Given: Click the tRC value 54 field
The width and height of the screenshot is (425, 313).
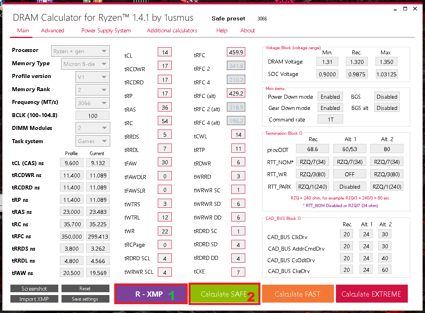Looking at the screenshot, I should [165, 121].
